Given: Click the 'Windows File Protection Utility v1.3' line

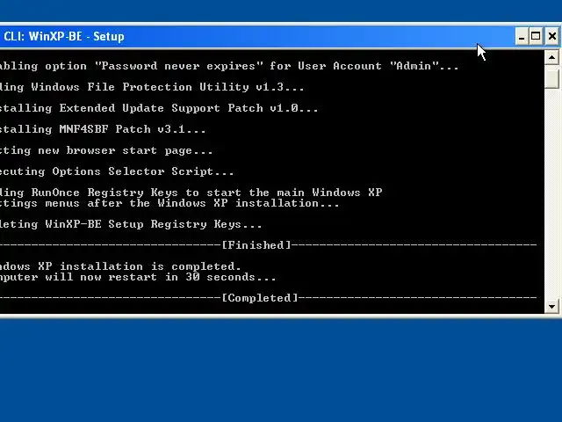Looking at the screenshot, I should (x=152, y=87).
